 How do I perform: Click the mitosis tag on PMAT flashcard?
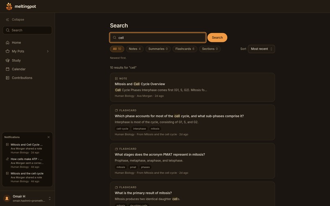coord(121,167)
